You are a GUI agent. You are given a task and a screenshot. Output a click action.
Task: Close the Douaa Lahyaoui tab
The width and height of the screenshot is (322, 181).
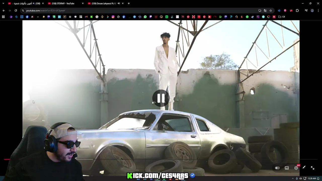[x=123, y=4]
